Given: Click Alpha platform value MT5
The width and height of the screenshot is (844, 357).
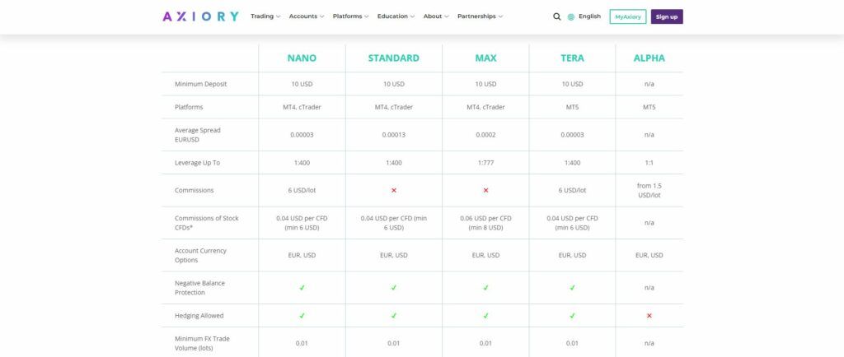Looking at the screenshot, I should coord(649,108).
